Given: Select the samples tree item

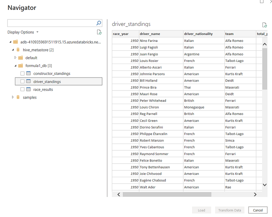Looking at the screenshot, I should coord(30,97).
